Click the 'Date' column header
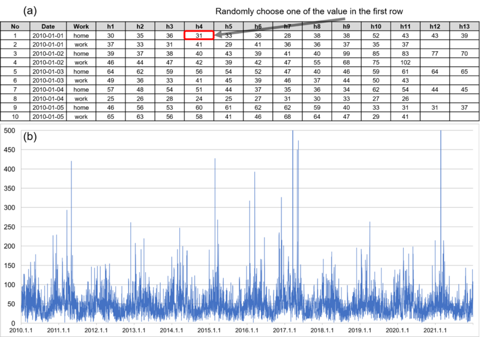 tap(48, 26)
